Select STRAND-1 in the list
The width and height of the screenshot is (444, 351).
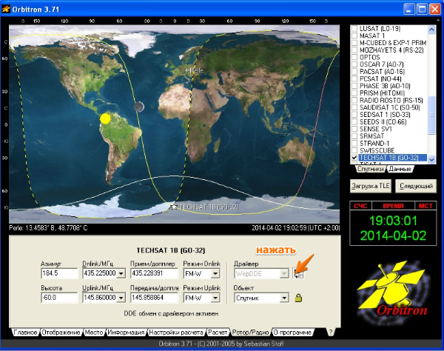point(374,144)
